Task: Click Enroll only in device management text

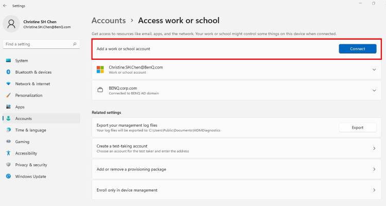Action: tap(127, 190)
